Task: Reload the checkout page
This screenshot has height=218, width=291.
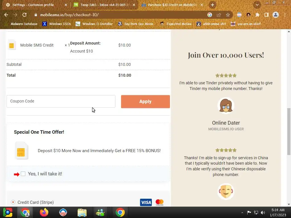Action: click(x=24, y=15)
